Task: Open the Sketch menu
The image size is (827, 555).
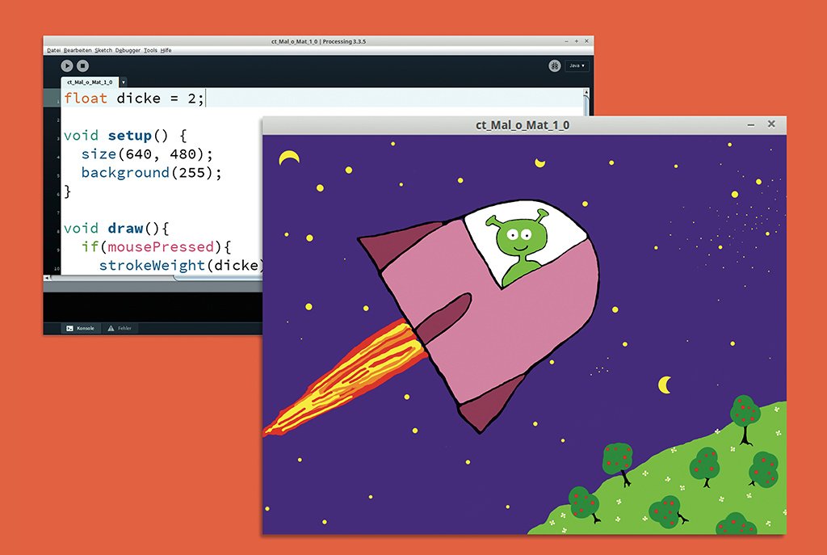Action: (103, 50)
